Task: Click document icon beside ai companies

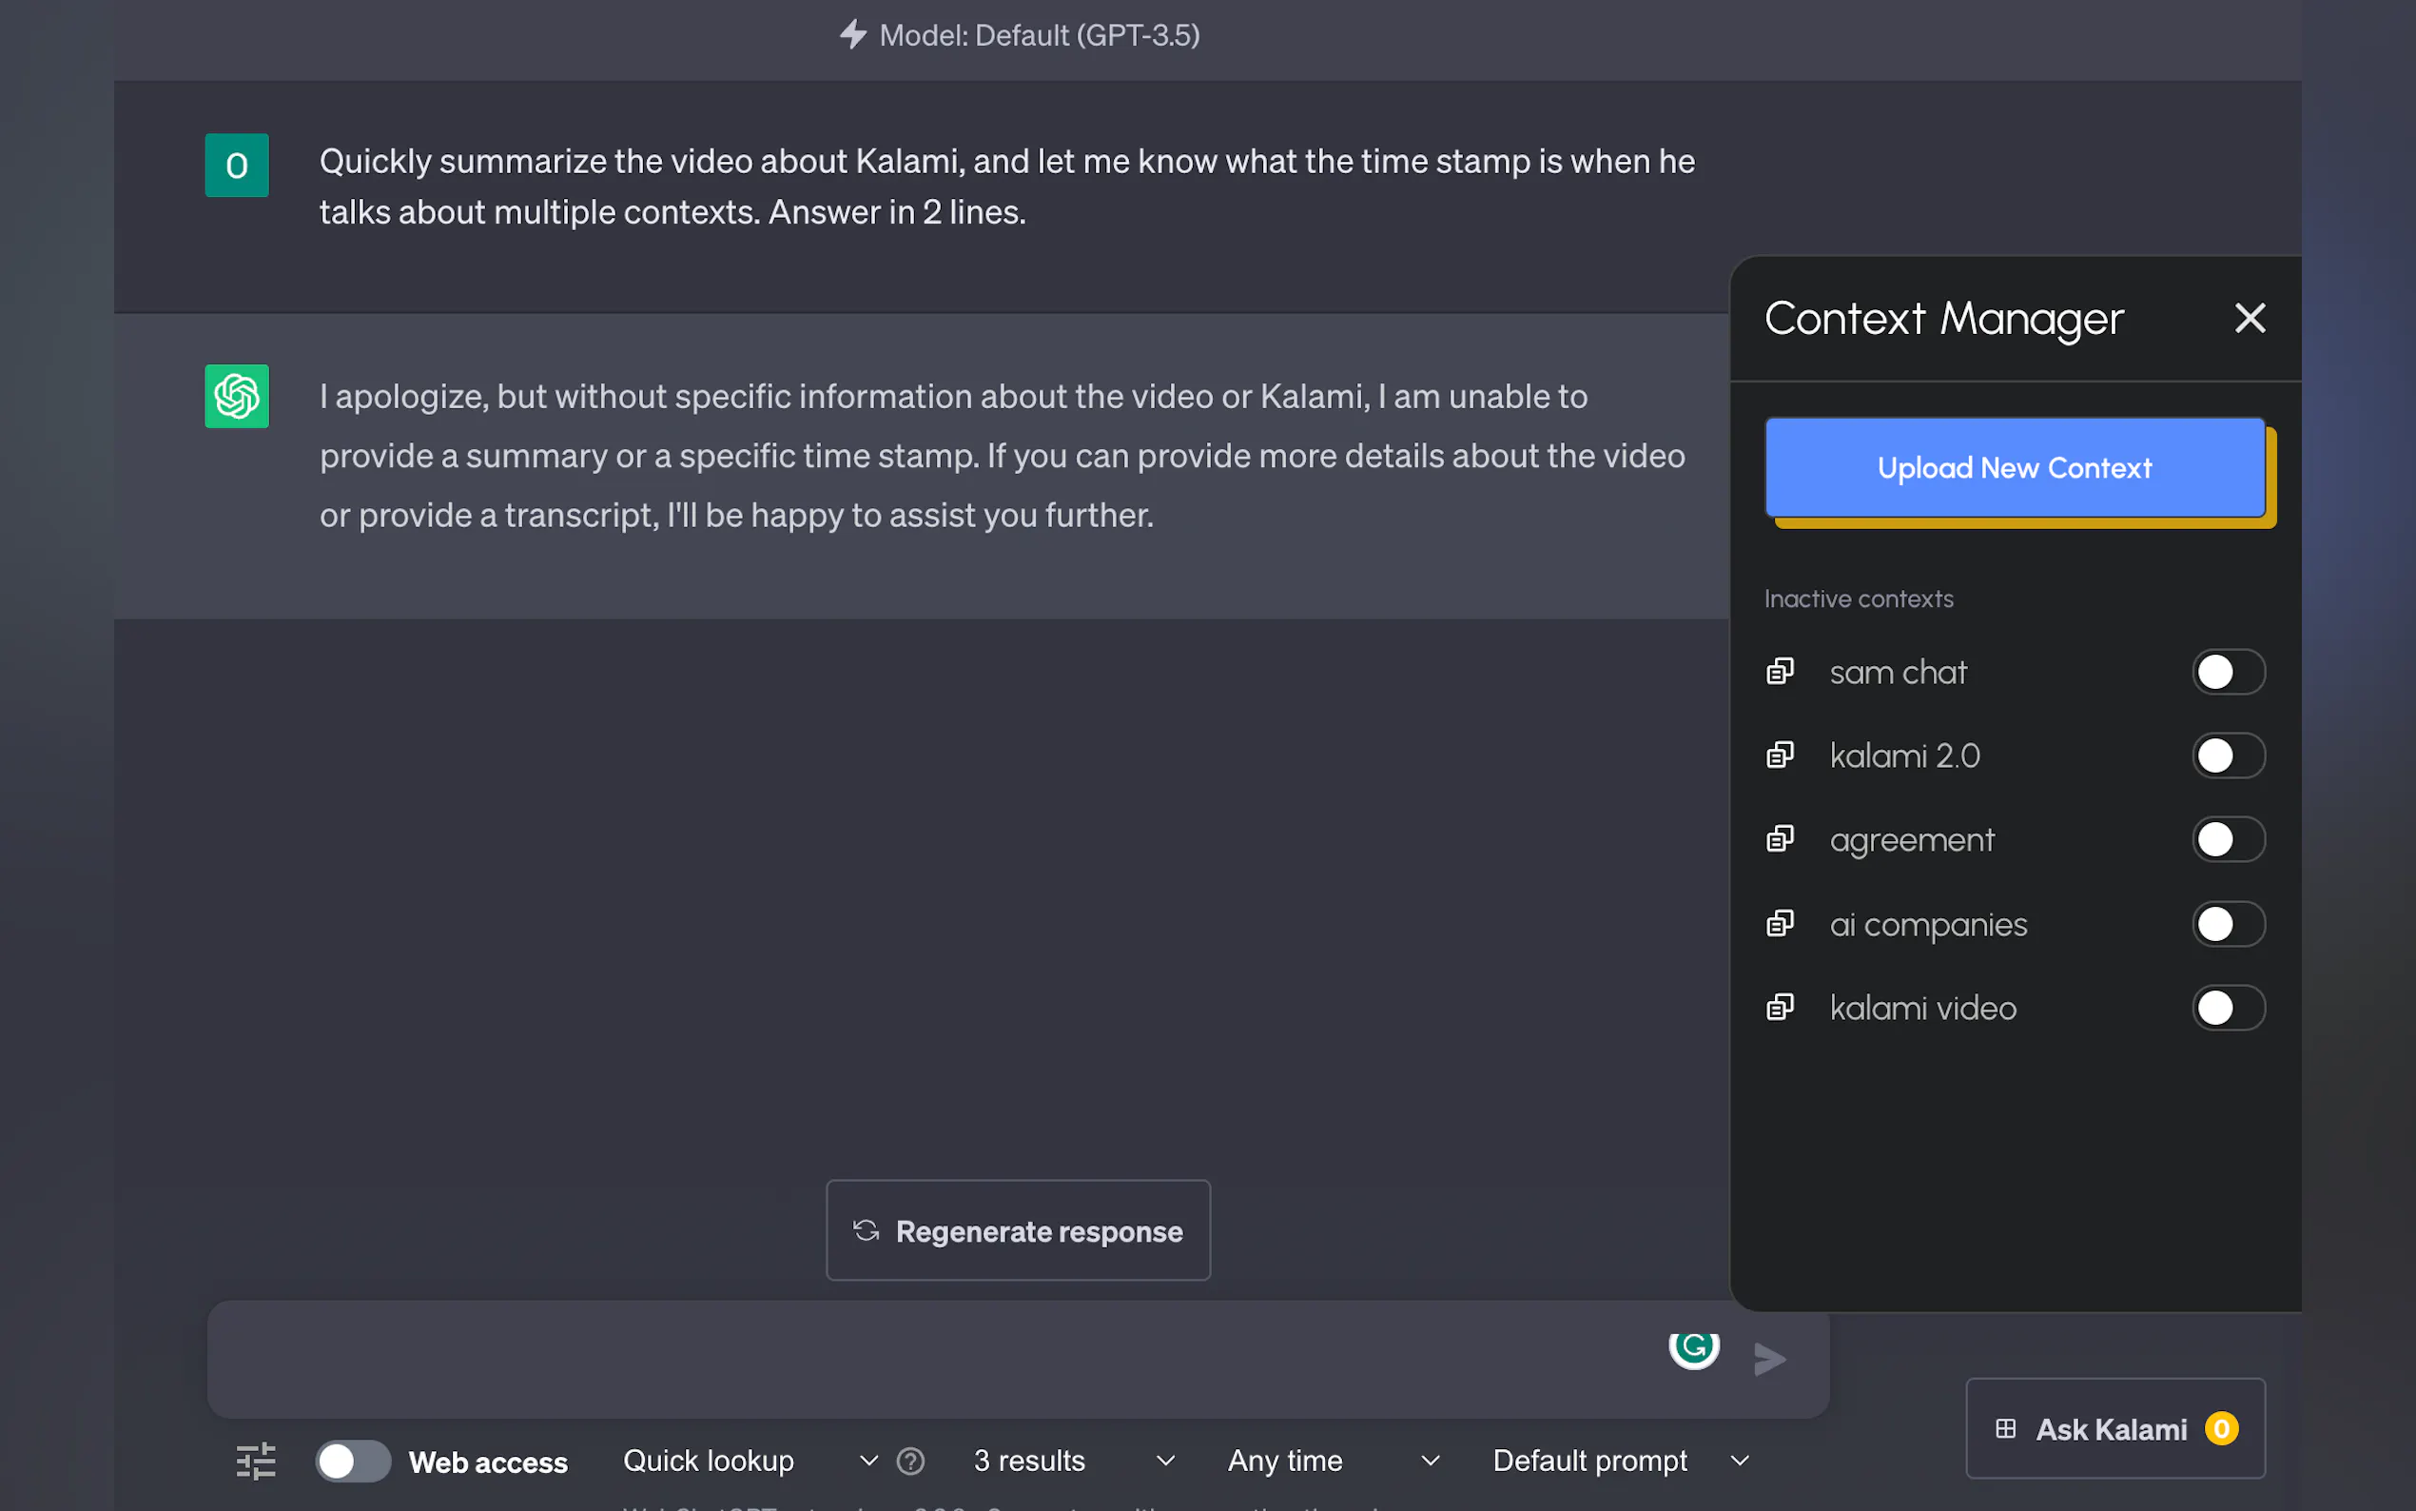Action: [1780, 923]
